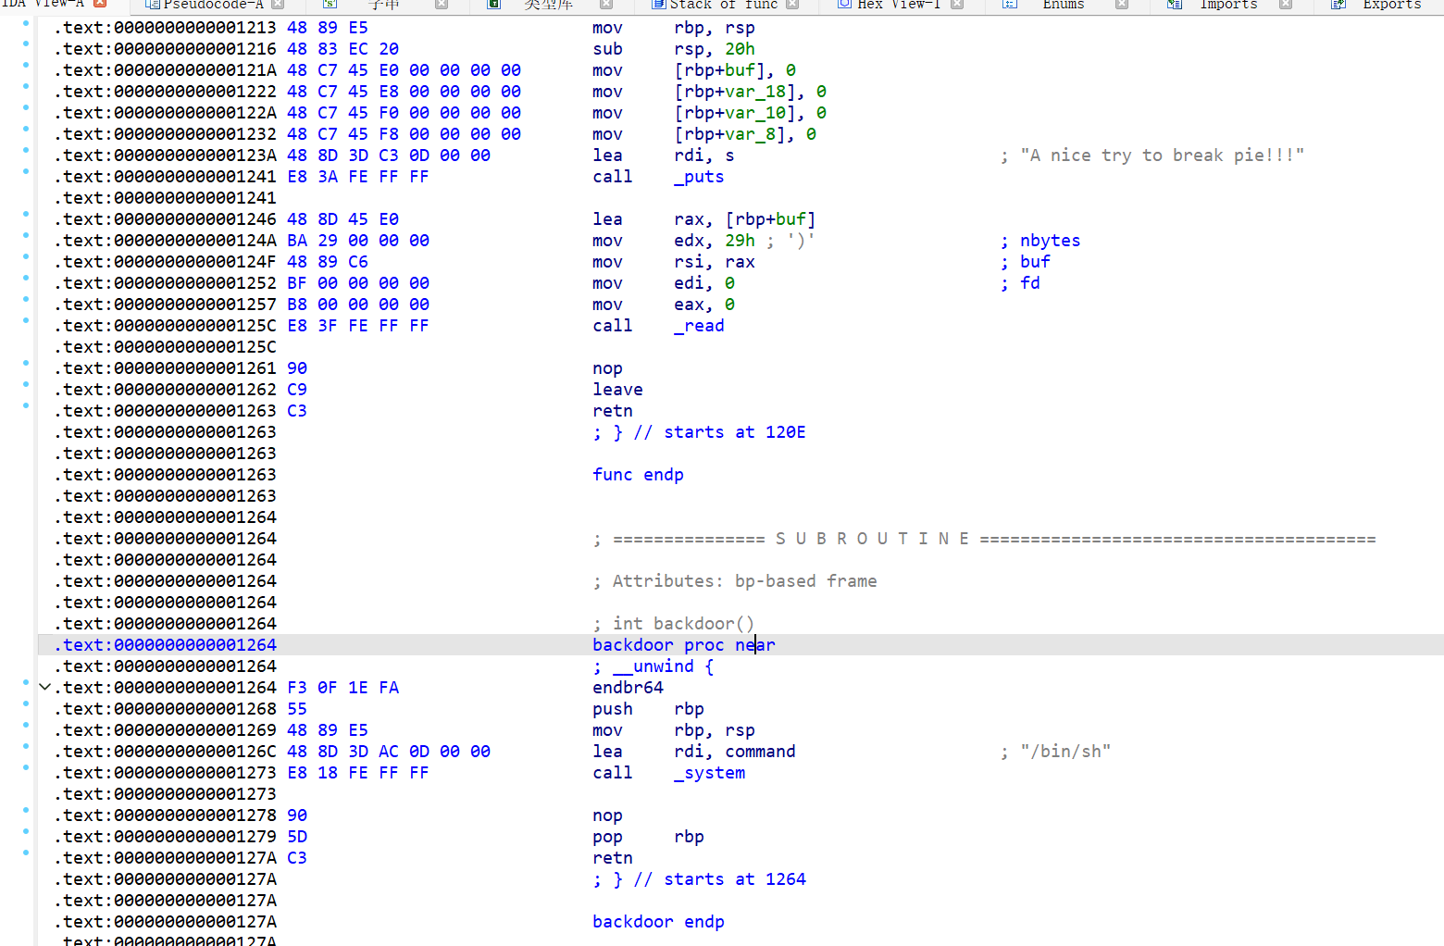Screen dimensions: 1444x946
Task: Click the gutter dot beside endbr64 line
Action: (x=26, y=683)
